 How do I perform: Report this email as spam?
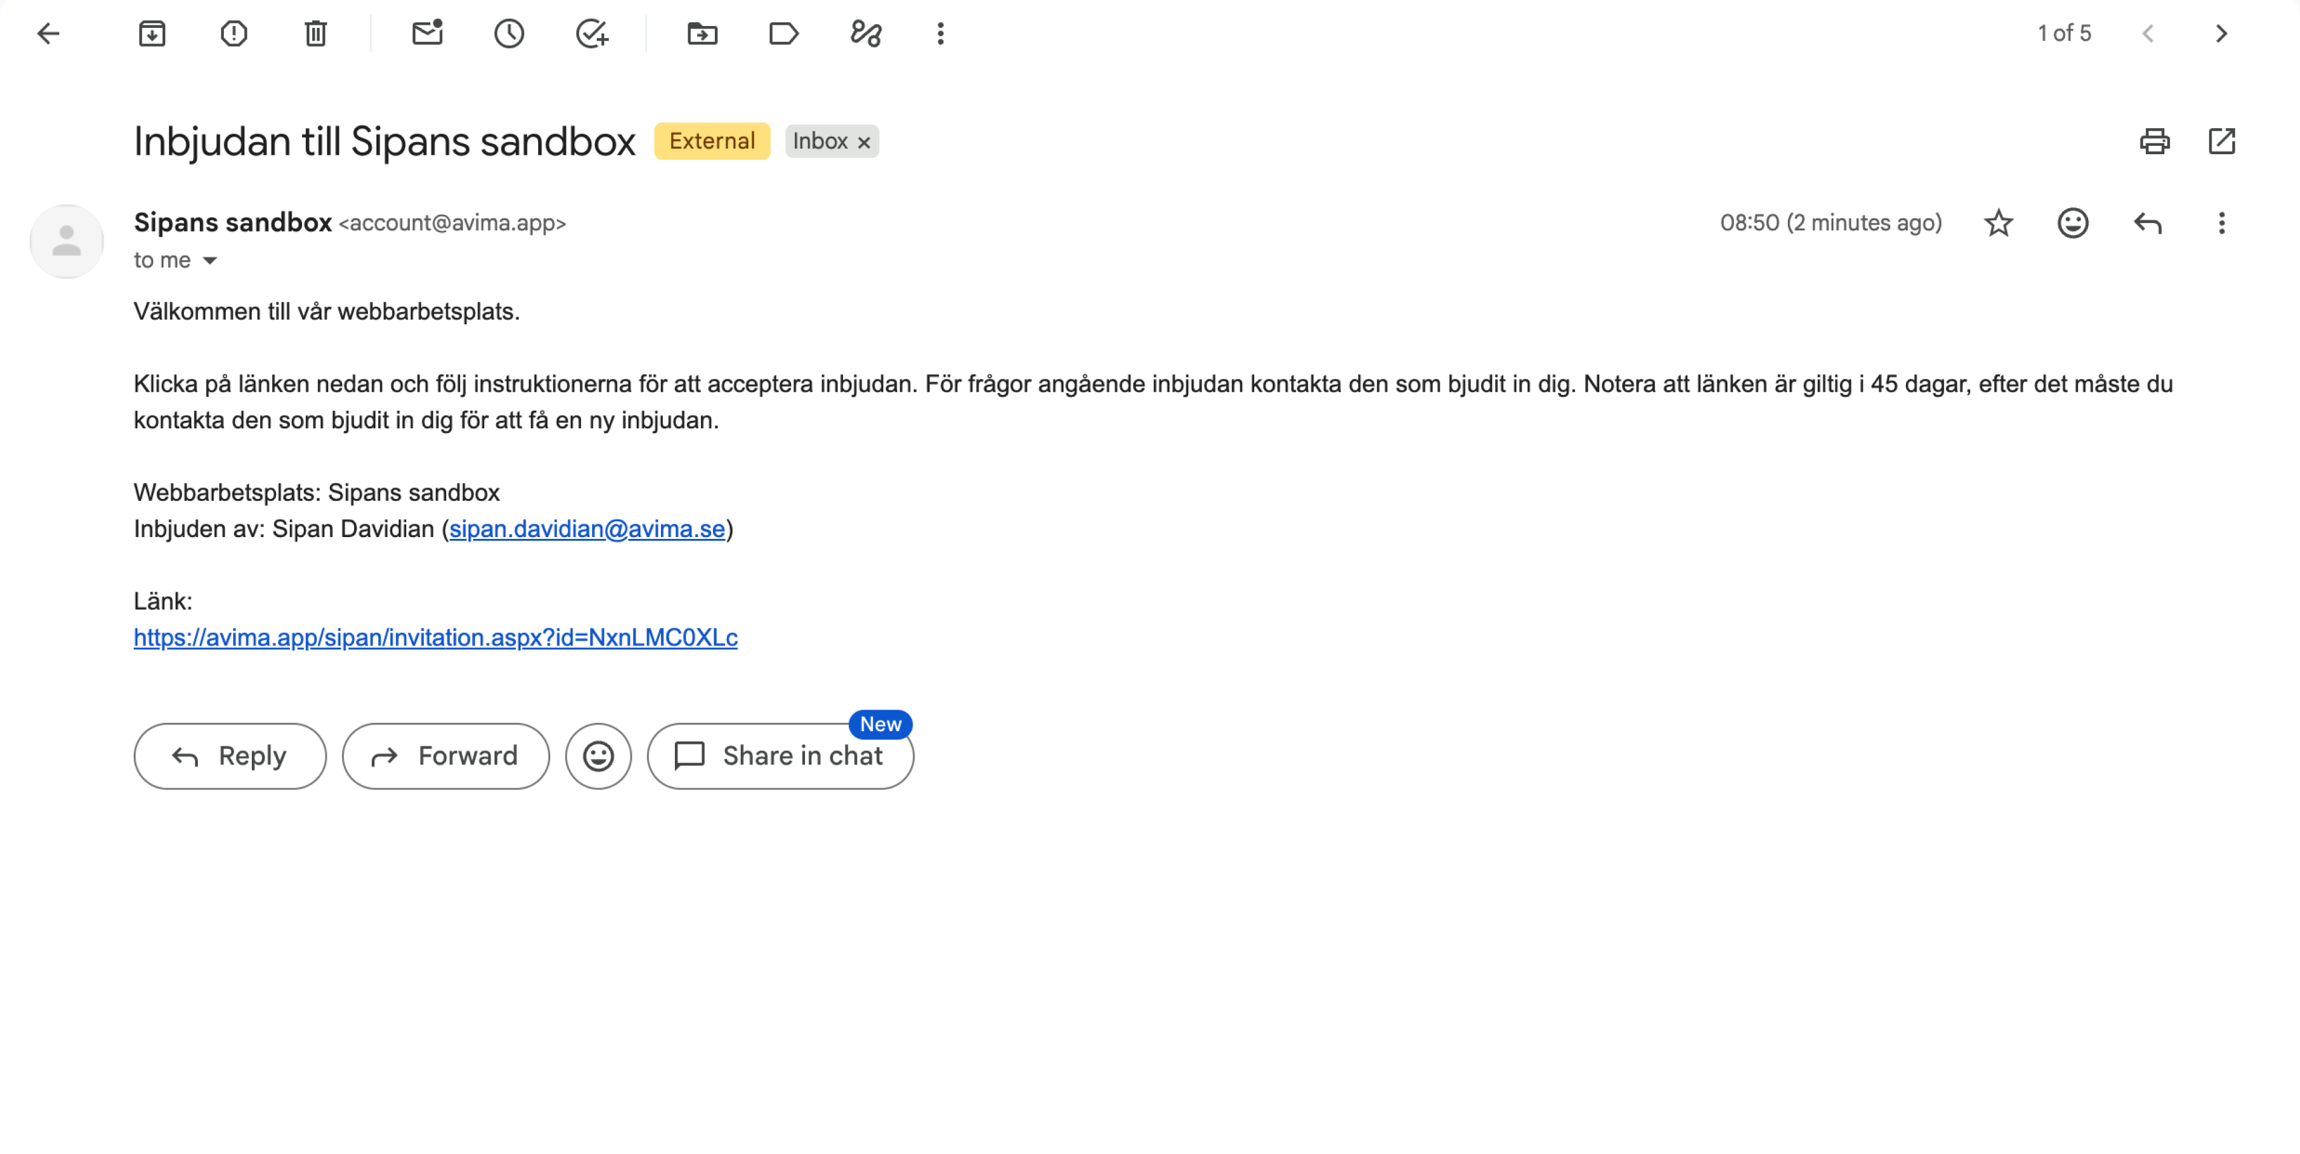pos(234,34)
